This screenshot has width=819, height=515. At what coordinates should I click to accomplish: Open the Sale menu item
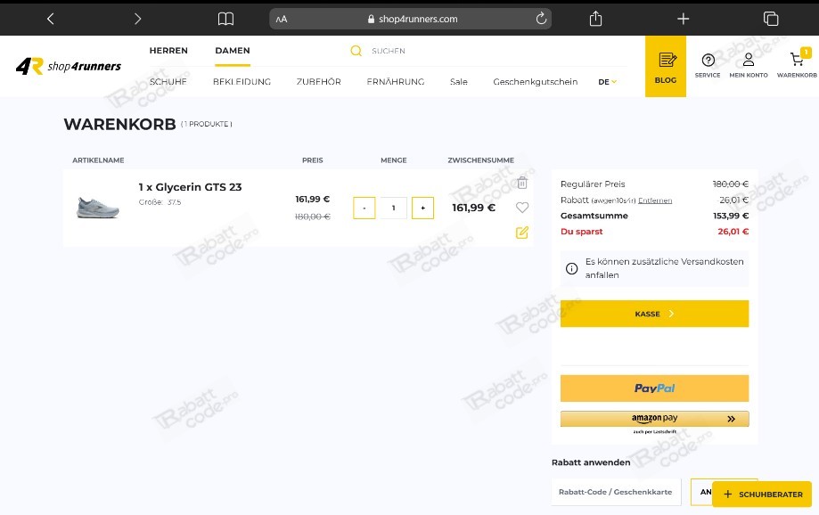pyautogui.click(x=459, y=82)
